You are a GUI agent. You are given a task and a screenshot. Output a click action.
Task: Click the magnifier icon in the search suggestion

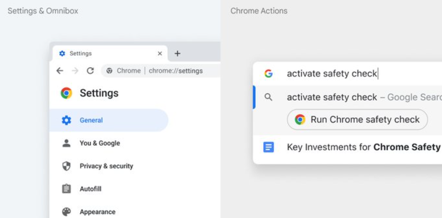click(x=268, y=98)
